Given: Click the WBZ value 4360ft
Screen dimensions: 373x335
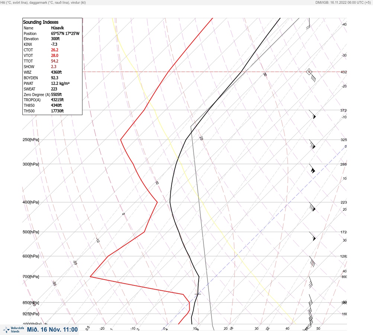Looking at the screenshot, I should tap(57, 72).
